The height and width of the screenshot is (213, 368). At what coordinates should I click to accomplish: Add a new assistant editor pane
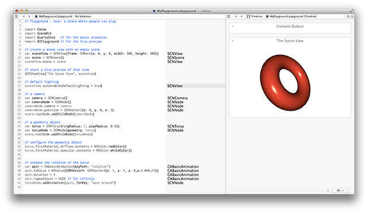pos(348,16)
